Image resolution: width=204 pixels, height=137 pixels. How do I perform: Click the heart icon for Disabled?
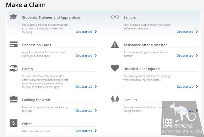click(x=115, y=68)
